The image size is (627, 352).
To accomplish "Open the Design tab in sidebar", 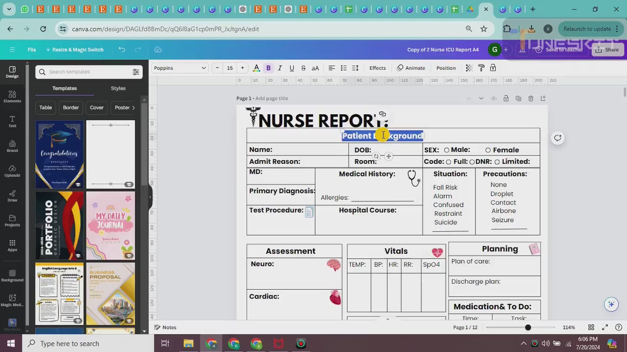I will tap(12, 72).
